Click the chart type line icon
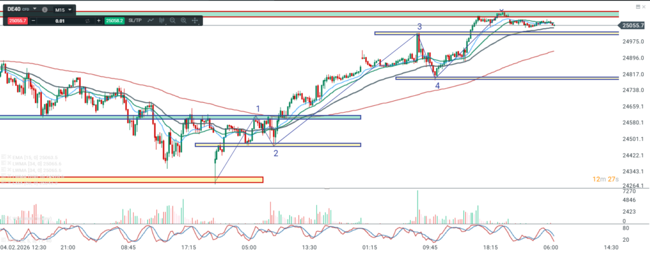Screen dimensions: 650x257 click(151, 21)
